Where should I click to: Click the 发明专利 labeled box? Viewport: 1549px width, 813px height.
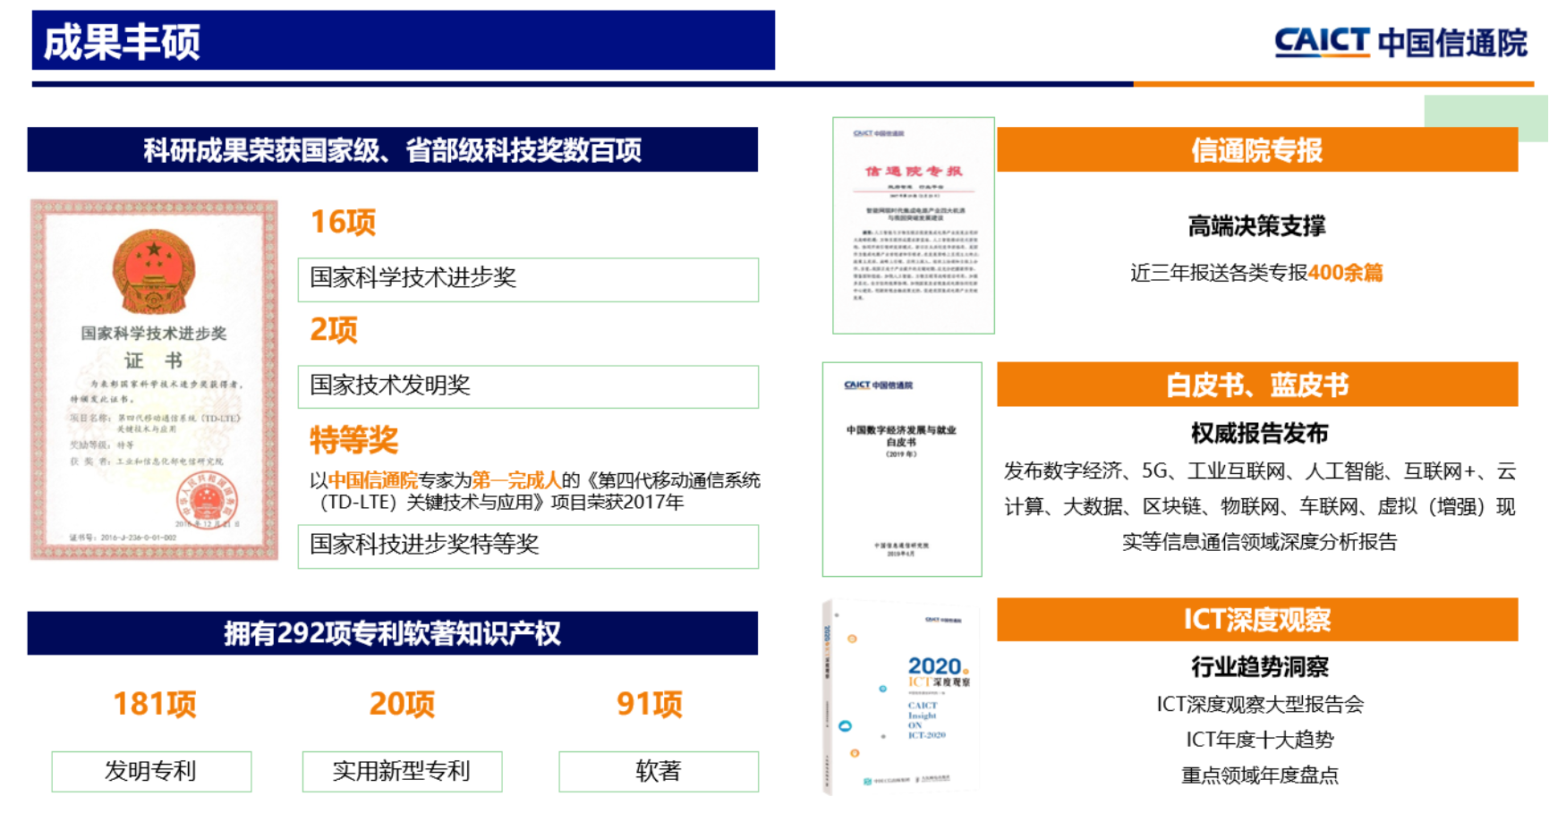[152, 770]
